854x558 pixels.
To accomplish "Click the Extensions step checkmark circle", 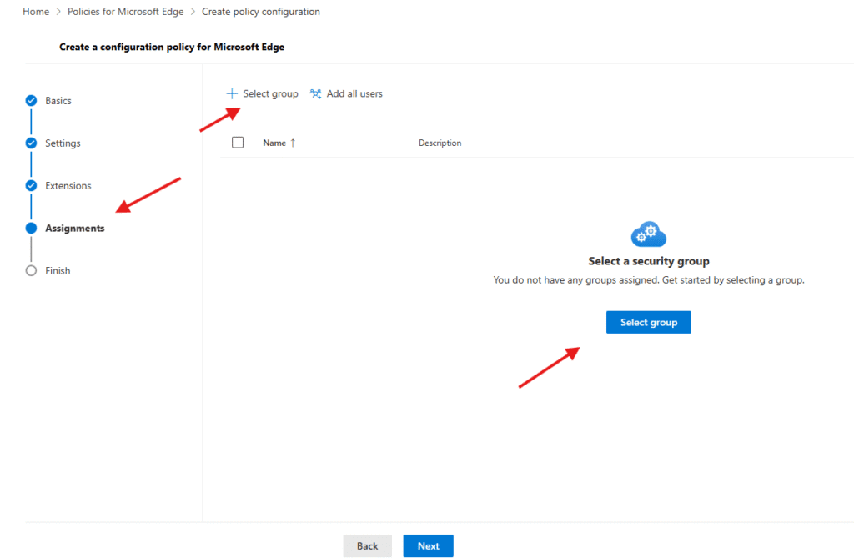I will point(32,186).
